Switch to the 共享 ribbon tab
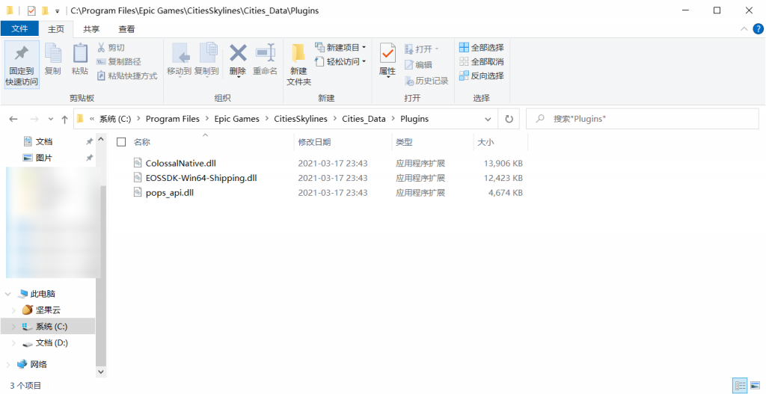The height and width of the screenshot is (394, 766). point(91,29)
